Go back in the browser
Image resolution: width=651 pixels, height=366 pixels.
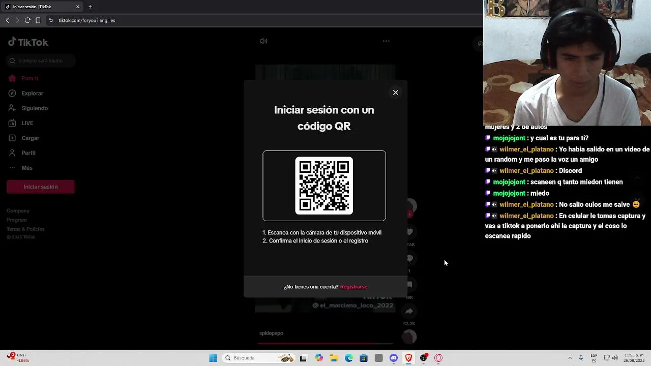[x=7, y=20]
